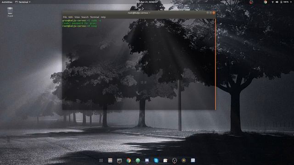Show the applications grid in dock
The image size is (294, 165).
(101, 160)
